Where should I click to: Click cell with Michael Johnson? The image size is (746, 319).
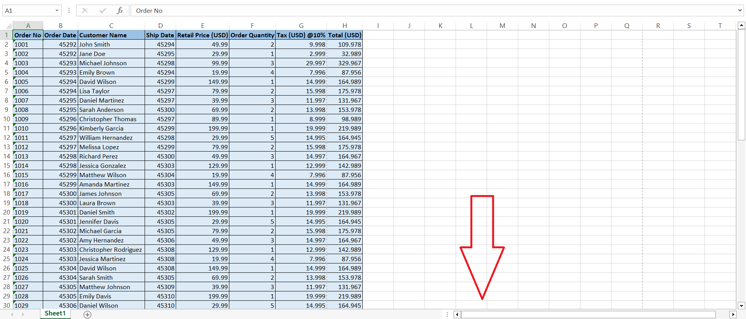click(x=111, y=63)
